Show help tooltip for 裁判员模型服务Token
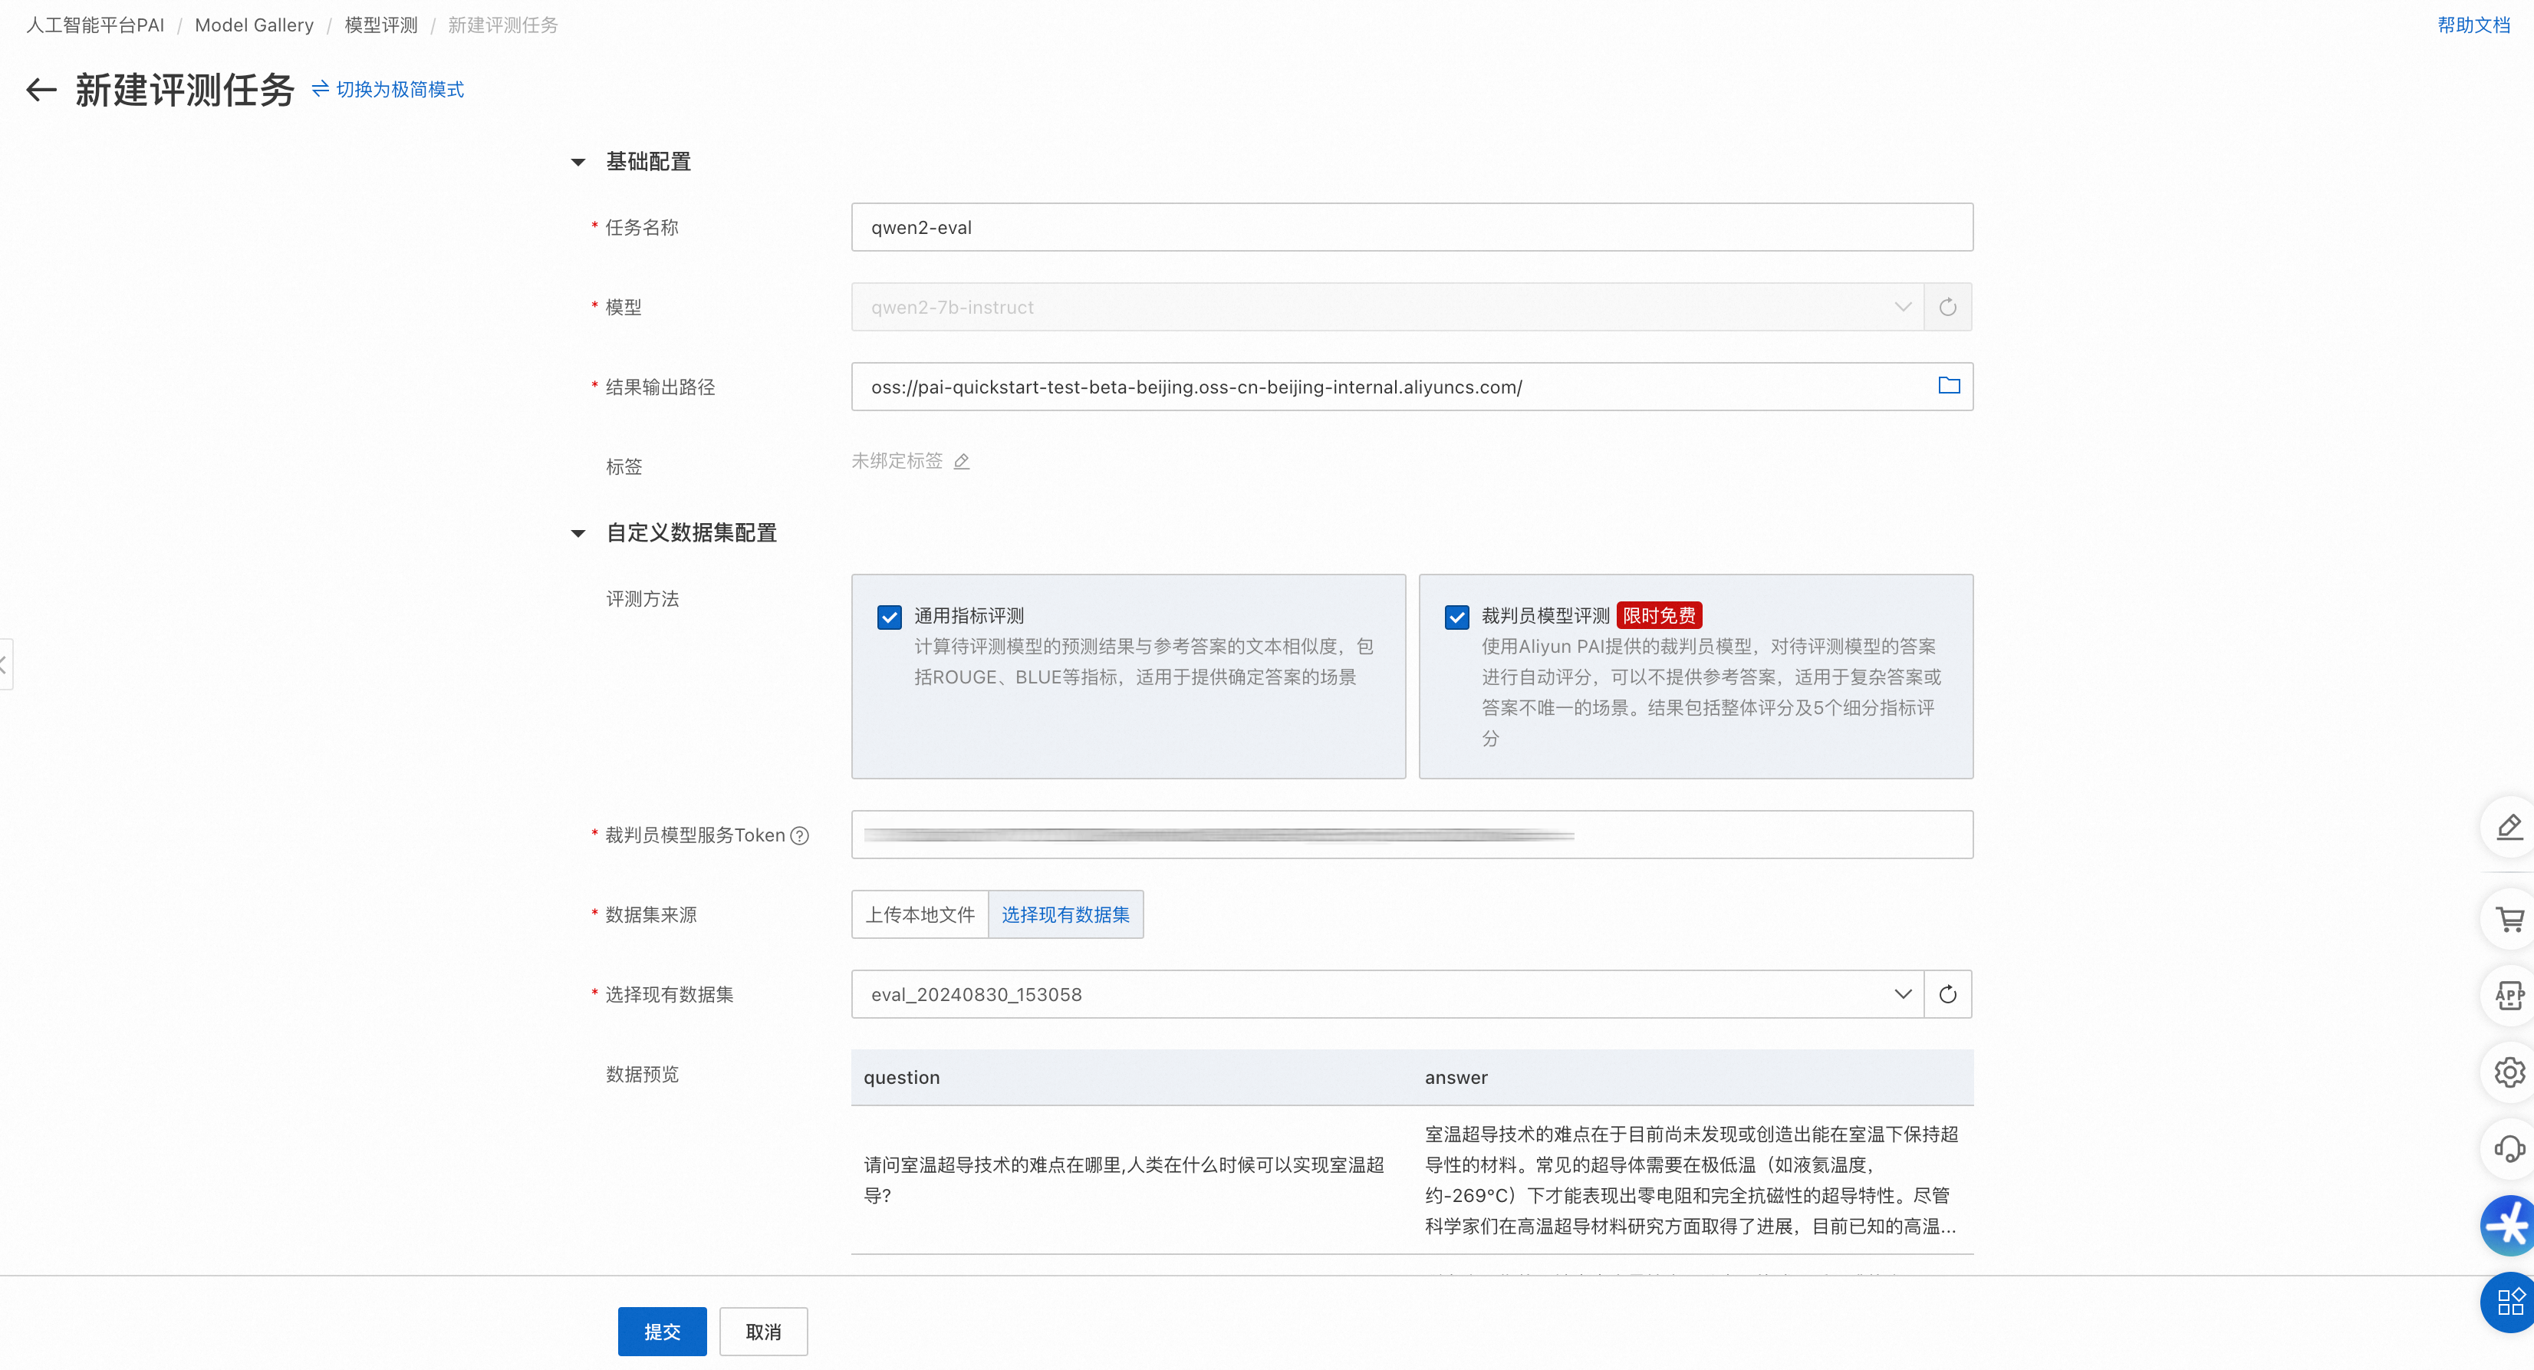Viewport: 2534px width, 1370px height. click(x=801, y=835)
